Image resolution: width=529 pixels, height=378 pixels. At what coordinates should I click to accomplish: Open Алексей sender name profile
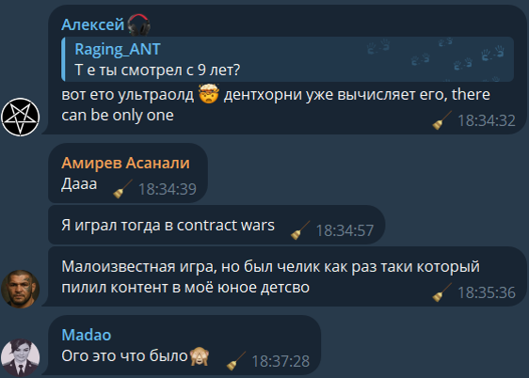(x=93, y=24)
